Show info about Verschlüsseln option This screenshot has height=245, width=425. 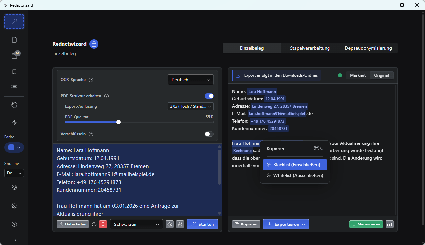(91, 134)
